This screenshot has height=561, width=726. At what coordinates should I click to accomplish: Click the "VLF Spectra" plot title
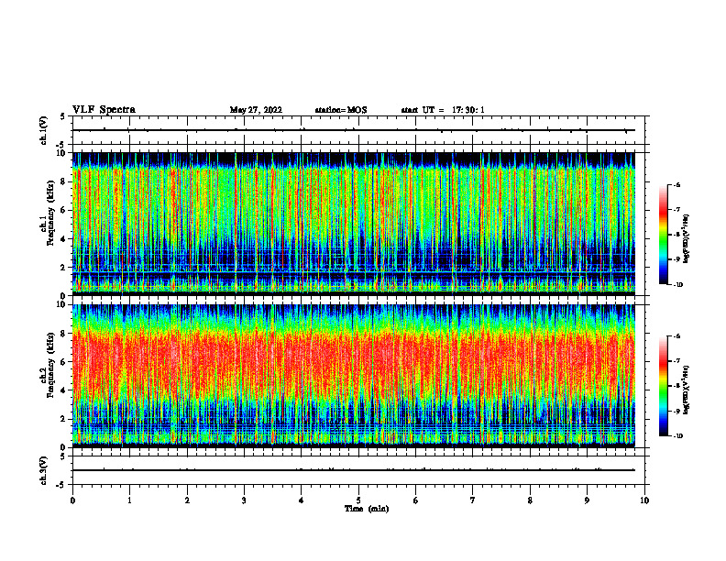[104, 110]
